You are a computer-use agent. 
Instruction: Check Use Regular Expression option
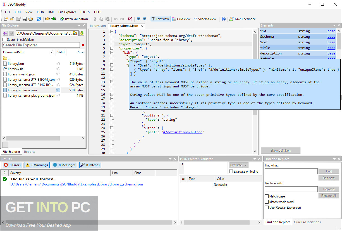[x=267, y=208]
